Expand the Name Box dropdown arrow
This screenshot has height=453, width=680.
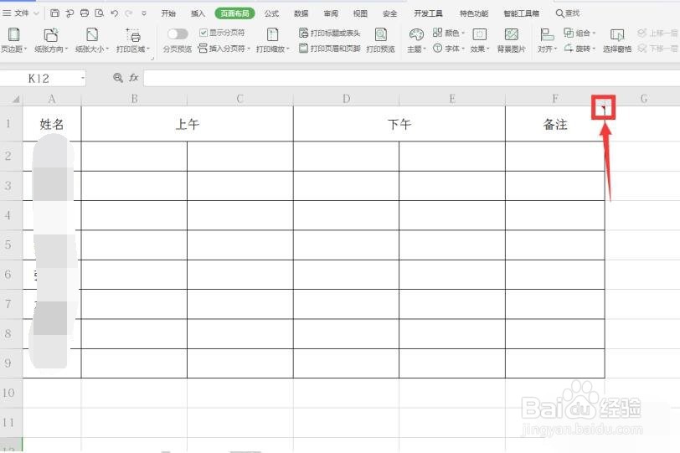[82, 79]
